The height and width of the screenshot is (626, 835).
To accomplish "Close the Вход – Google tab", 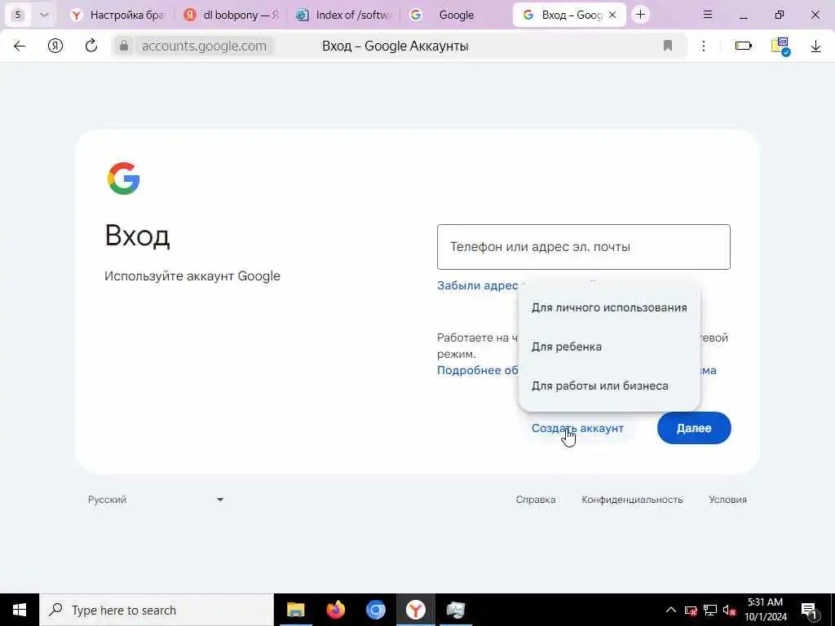I will 612,15.
